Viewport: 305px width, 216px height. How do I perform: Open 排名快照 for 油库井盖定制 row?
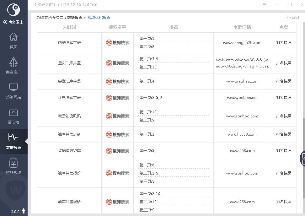pyautogui.click(x=284, y=134)
